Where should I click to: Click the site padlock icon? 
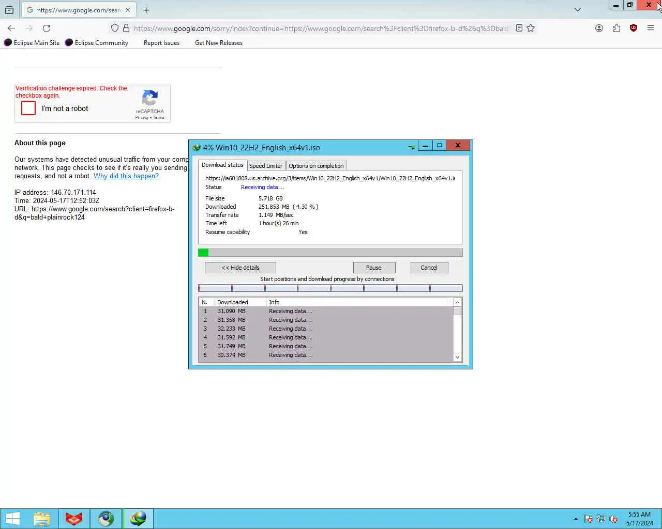click(x=126, y=28)
